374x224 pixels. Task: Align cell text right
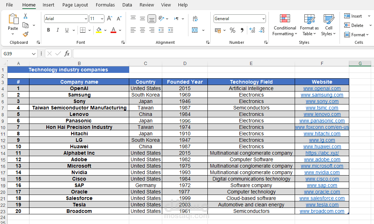pos(152,30)
